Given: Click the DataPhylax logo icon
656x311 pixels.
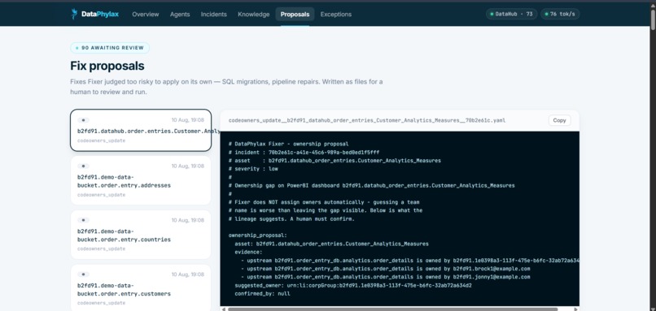Looking at the screenshot, I should pos(74,14).
